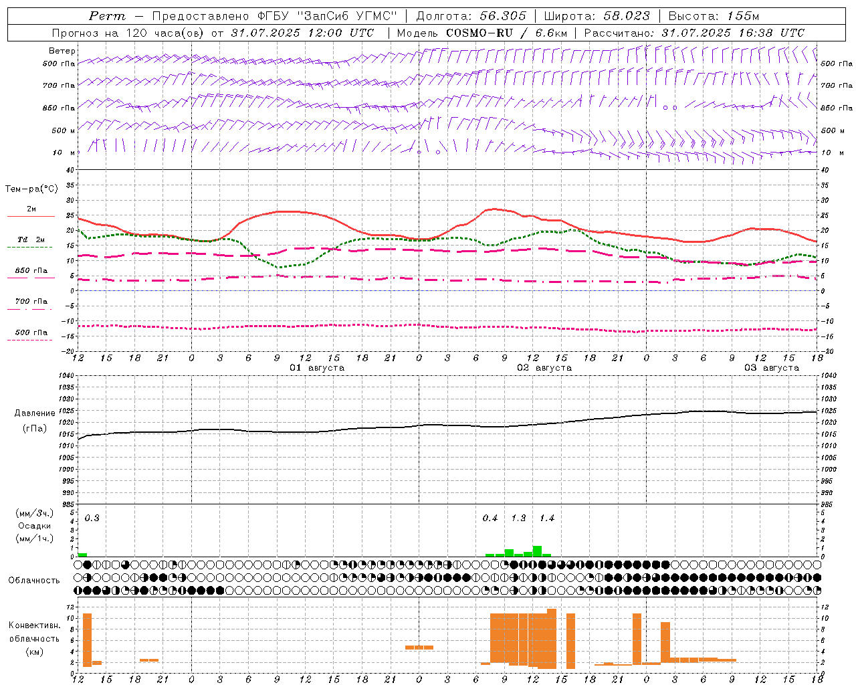Click the '02 августа' date label
This screenshot has height=685, width=856.
click(544, 368)
